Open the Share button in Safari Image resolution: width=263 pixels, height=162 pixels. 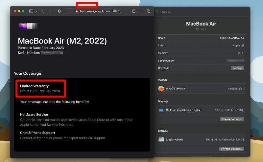point(134,11)
